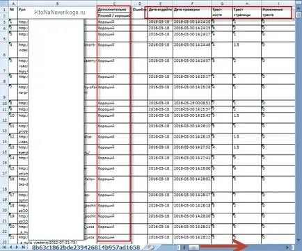Select row 3 header
The width and height of the screenshot is (302, 251).
[x=4, y=22]
